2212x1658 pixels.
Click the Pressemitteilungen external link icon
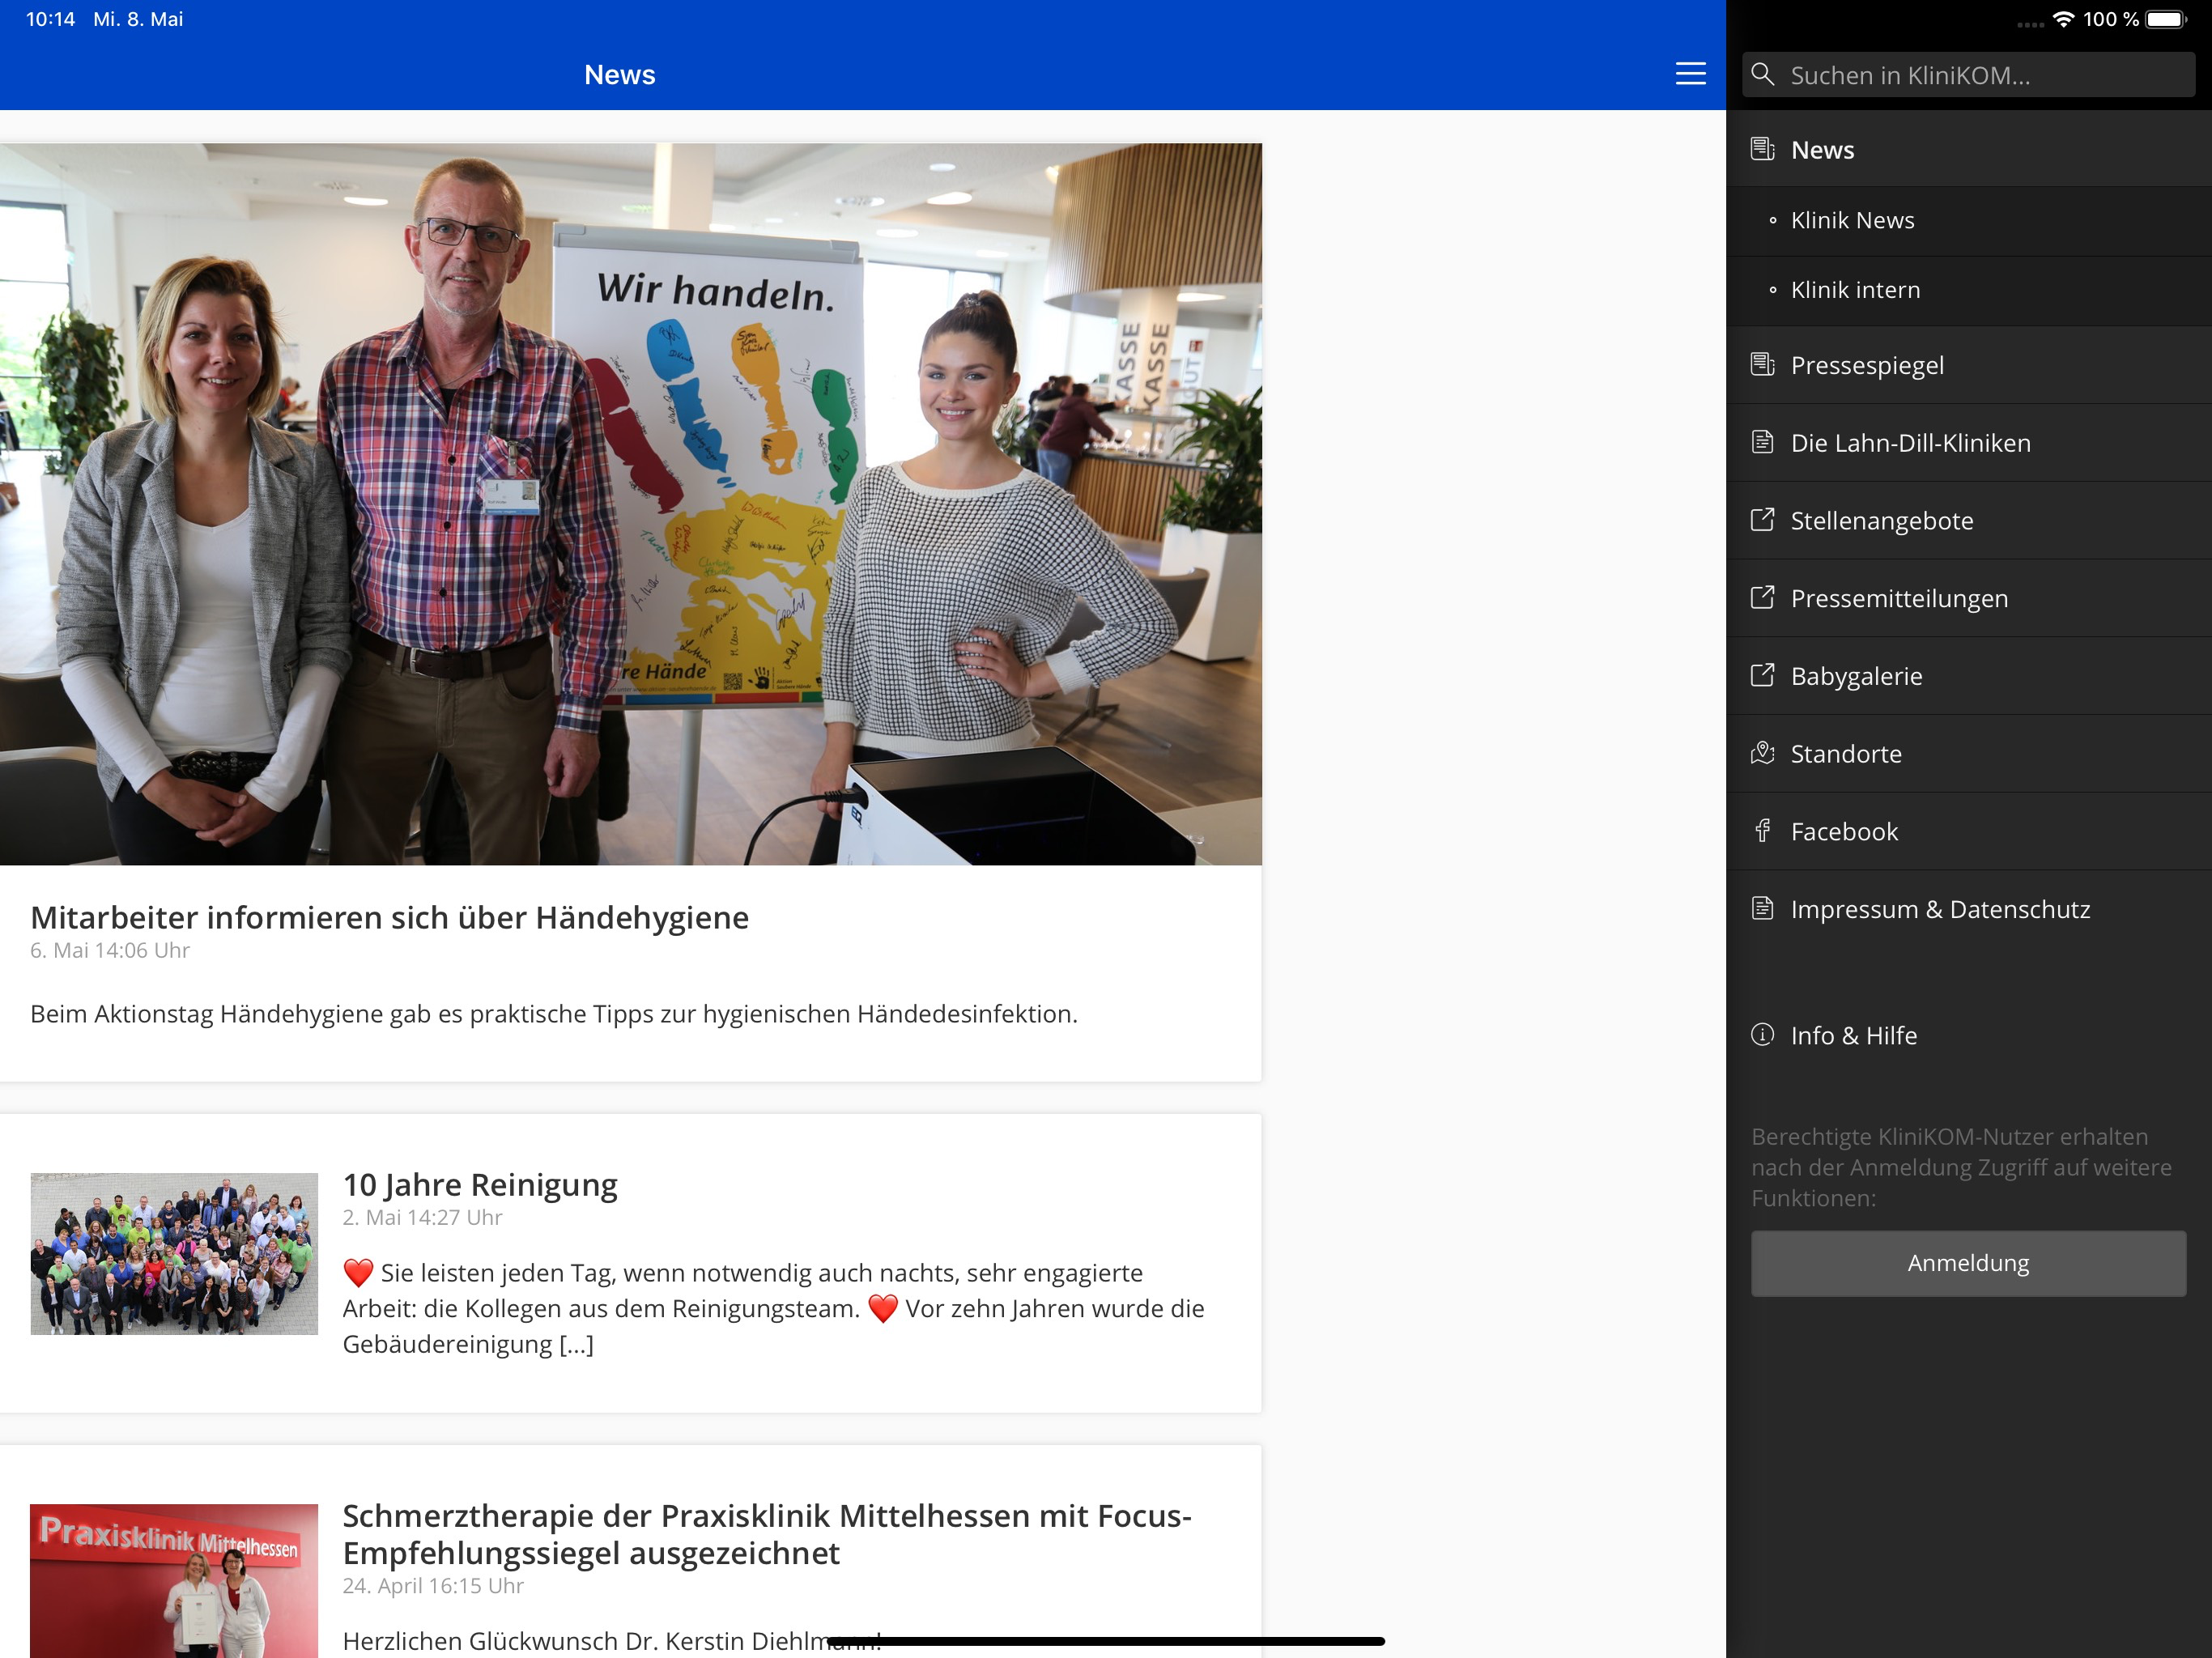click(x=1762, y=598)
